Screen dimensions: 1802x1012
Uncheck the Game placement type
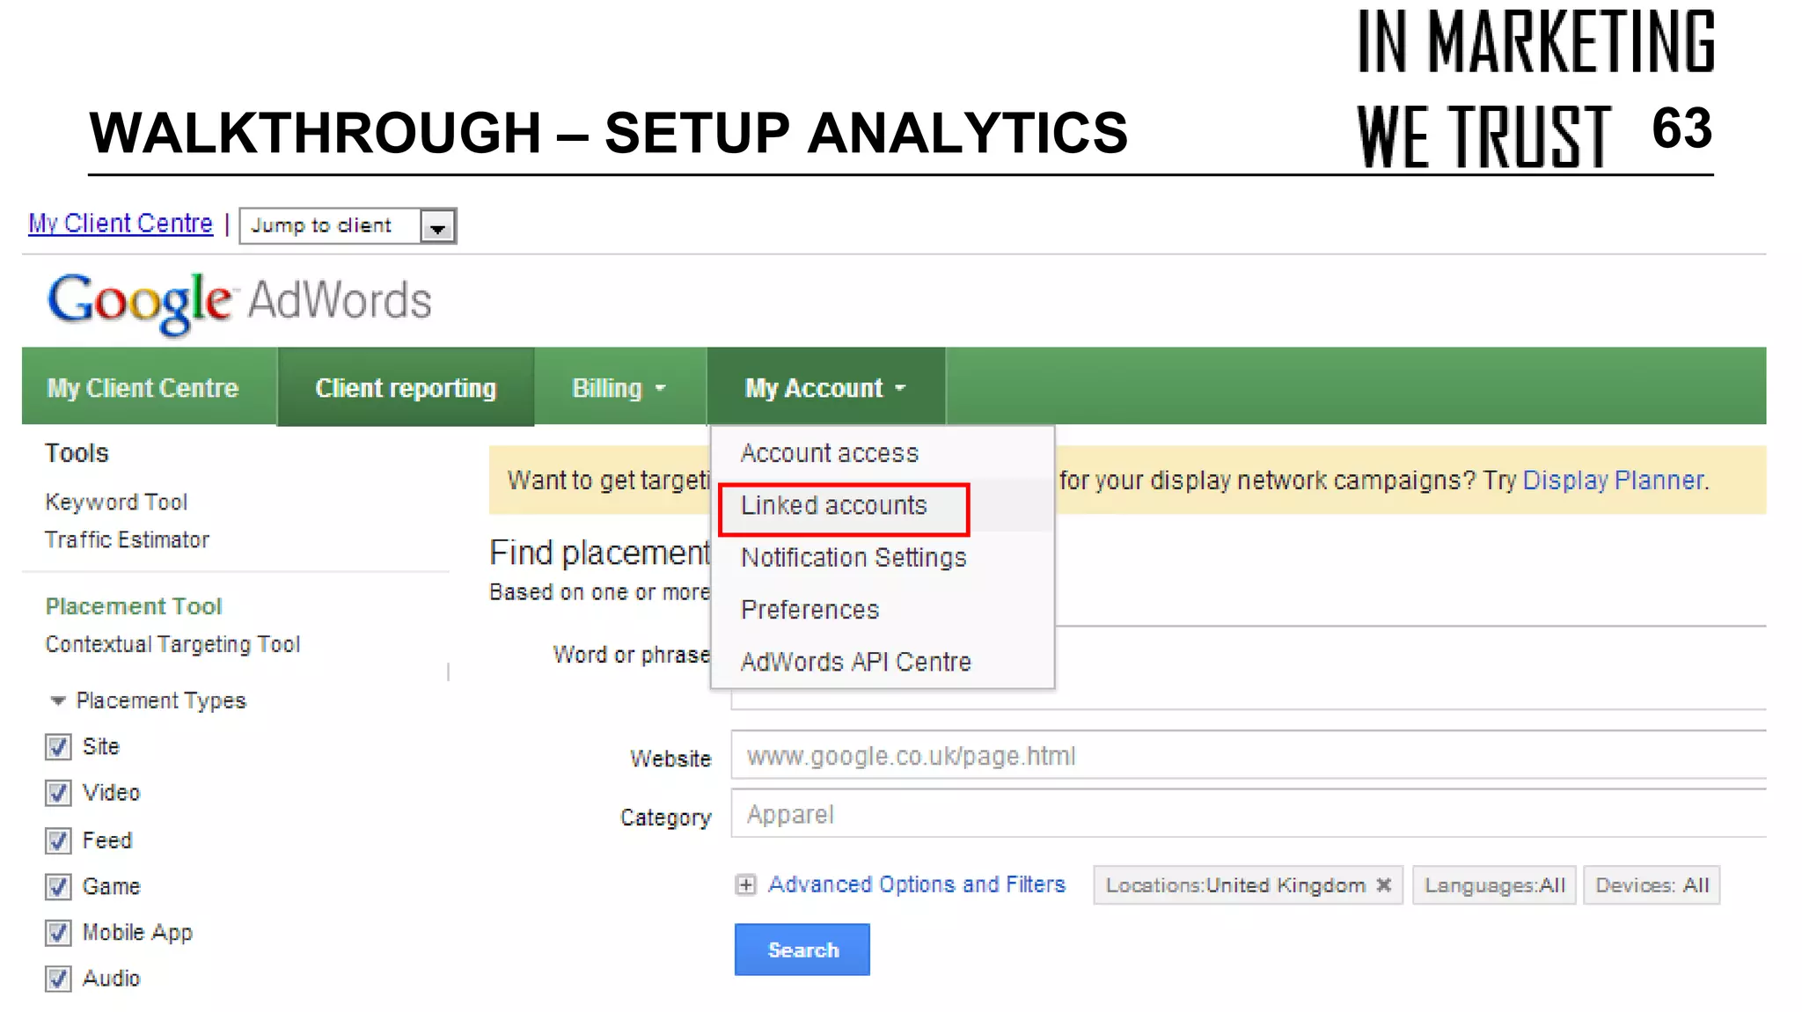tap(58, 886)
